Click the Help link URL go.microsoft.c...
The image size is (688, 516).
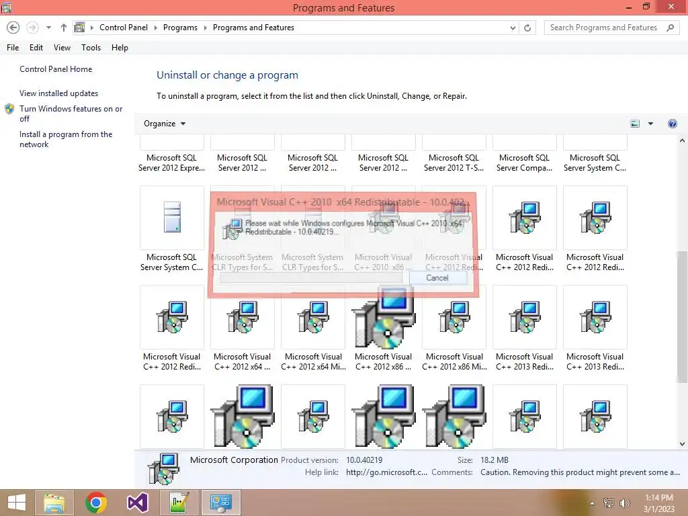(386, 472)
